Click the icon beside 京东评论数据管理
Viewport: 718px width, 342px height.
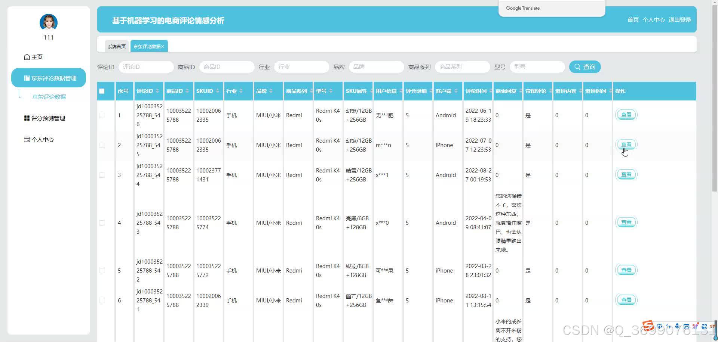pyautogui.click(x=27, y=78)
